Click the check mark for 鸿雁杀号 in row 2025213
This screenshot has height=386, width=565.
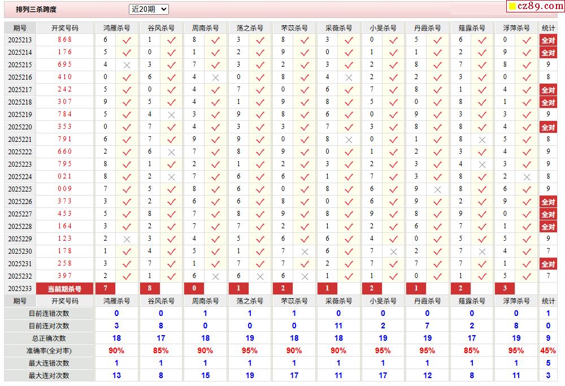point(127,40)
